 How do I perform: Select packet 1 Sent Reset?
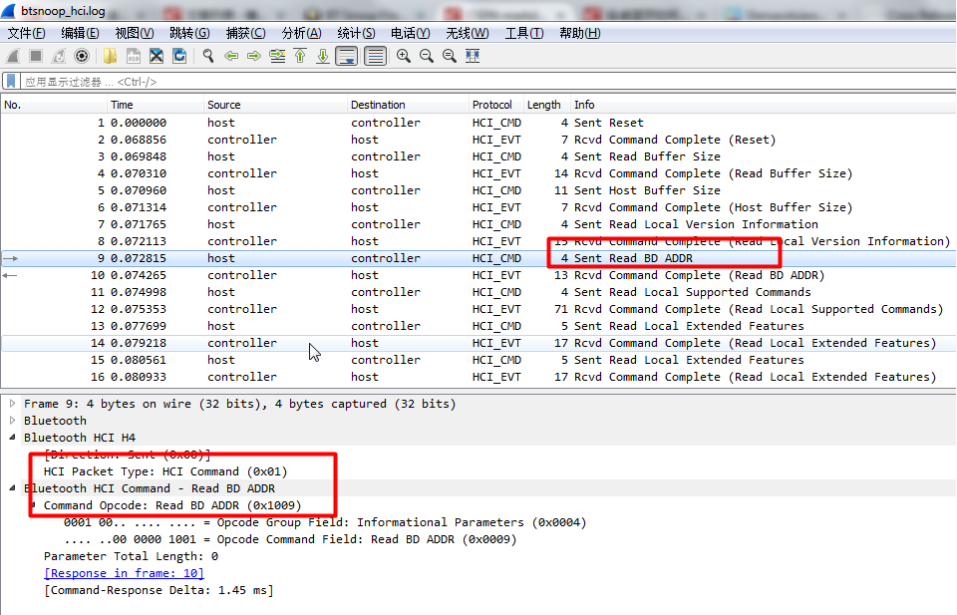478,123
